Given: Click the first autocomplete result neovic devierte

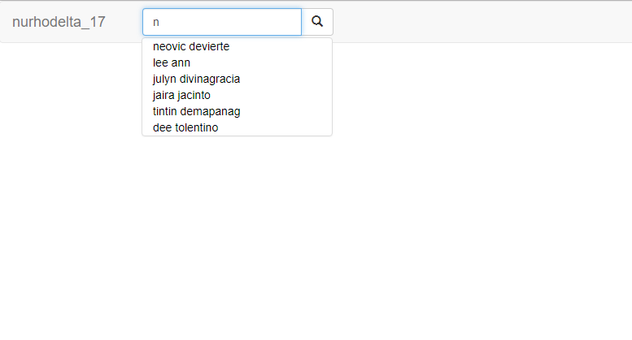Looking at the screenshot, I should pos(191,46).
